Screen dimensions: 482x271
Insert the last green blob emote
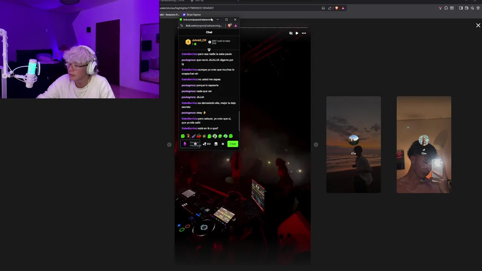tap(231, 136)
